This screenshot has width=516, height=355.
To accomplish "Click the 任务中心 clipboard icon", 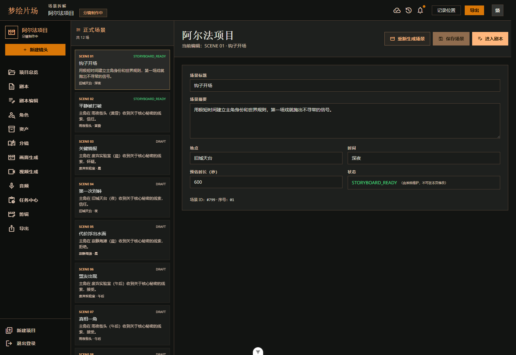I will click(x=12, y=200).
